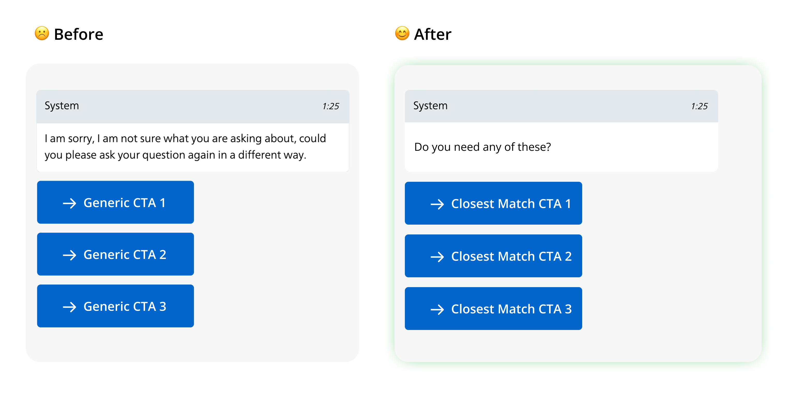Choose the Closest Match CTA 1 button
This screenshot has width=788, height=394.
(493, 203)
